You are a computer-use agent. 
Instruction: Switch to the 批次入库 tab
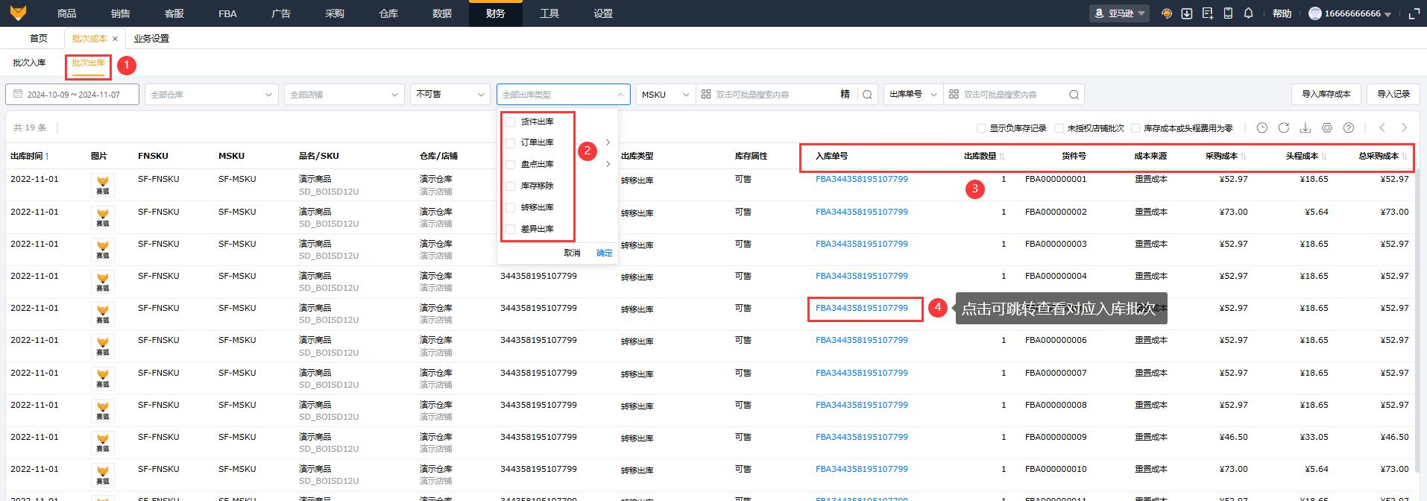point(29,63)
